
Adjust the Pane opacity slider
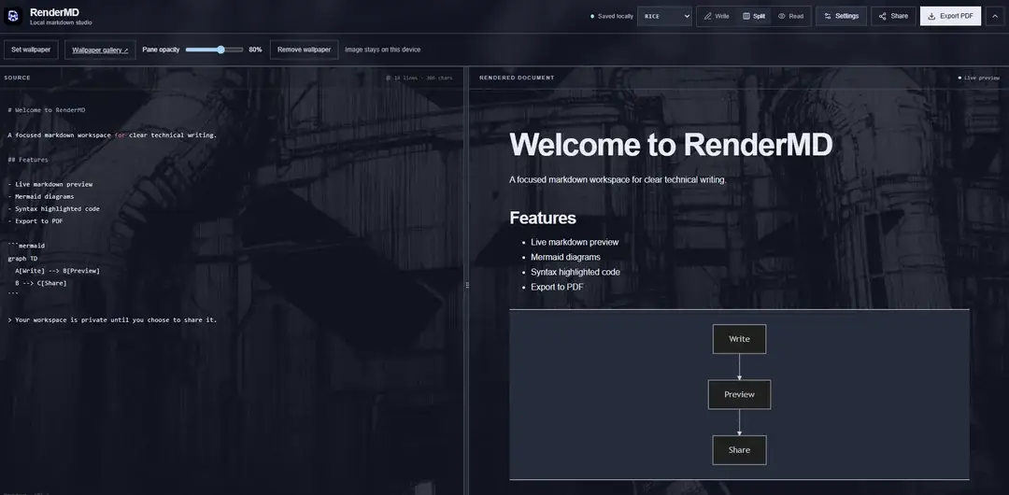(x=214, y=49)
